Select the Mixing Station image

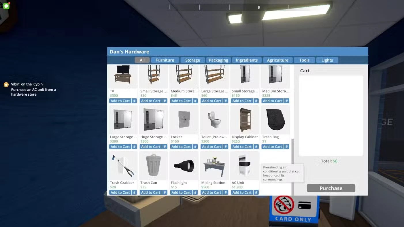(x=214, y=165)
